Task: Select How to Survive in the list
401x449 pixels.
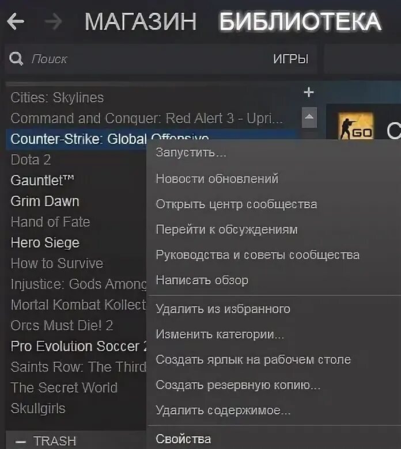Action: (x=57, y=264)
